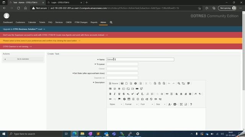Insert a Button form element icon
245x137 pixels.
pyautogui.click(x=137, y=89)
